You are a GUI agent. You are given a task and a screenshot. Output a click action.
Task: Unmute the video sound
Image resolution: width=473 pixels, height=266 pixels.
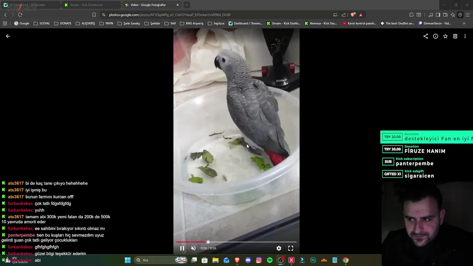tap(193, 248)
